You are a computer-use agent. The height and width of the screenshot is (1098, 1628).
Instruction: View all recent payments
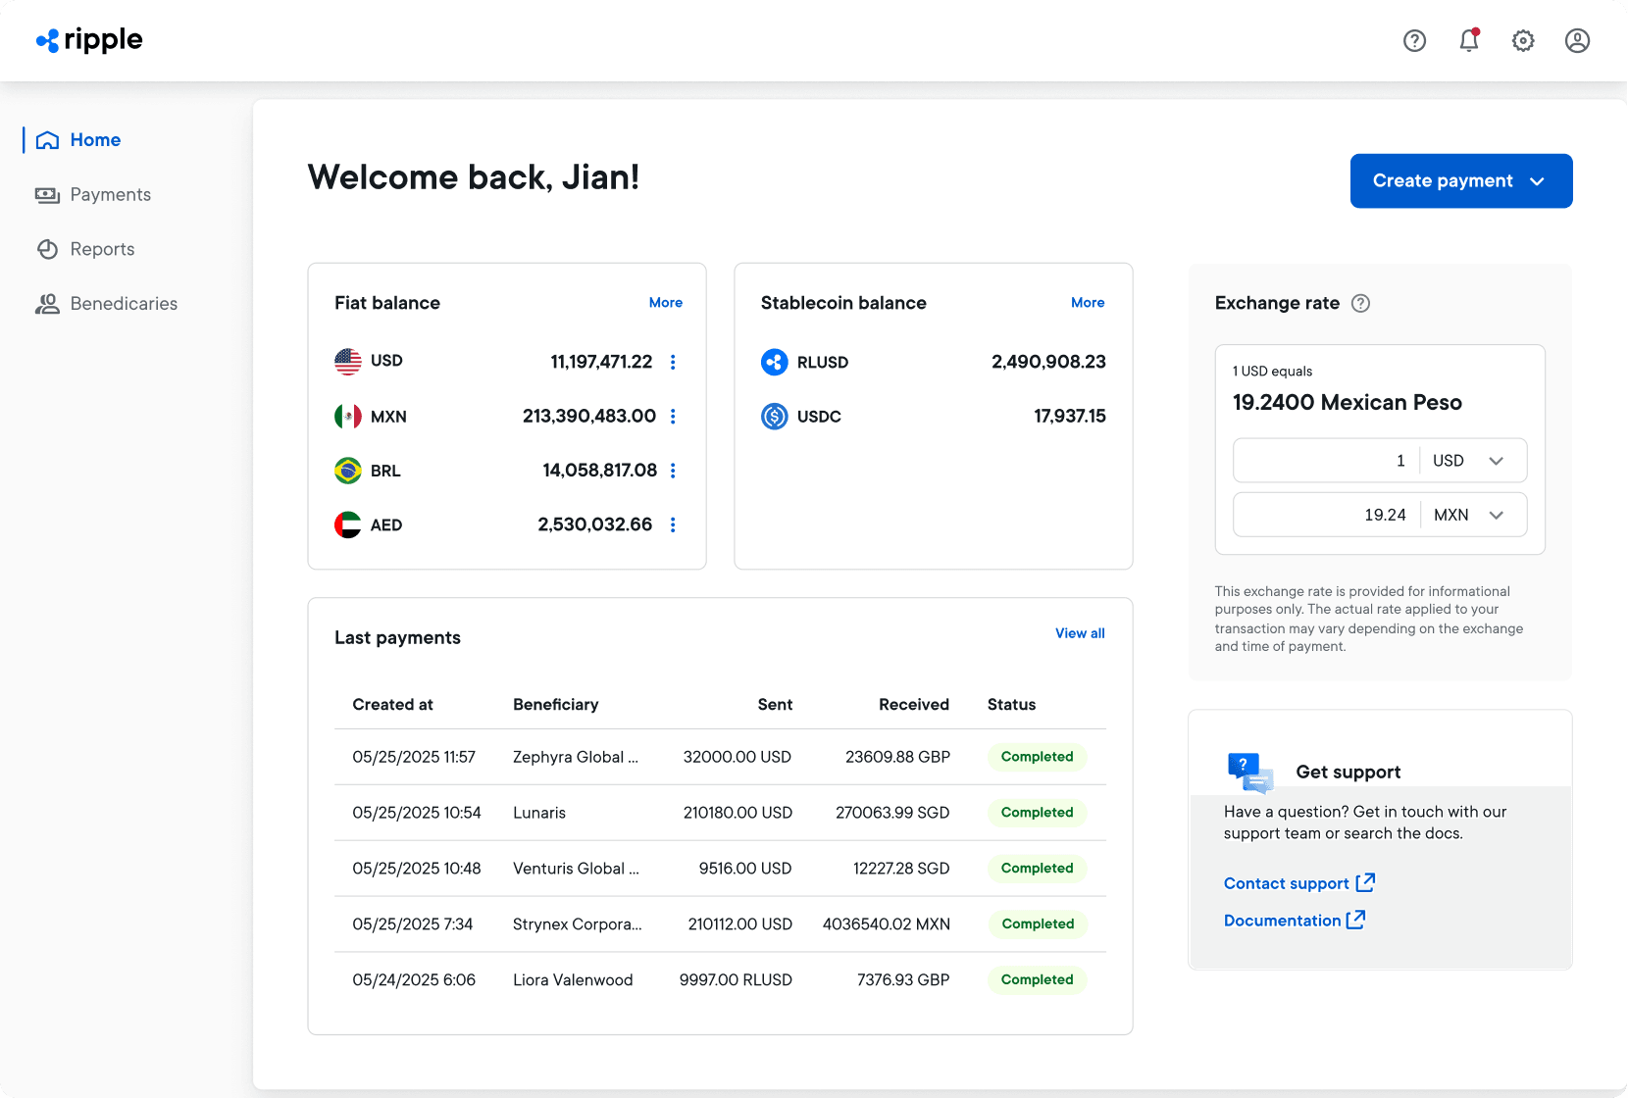click(x=1080, y=633)
